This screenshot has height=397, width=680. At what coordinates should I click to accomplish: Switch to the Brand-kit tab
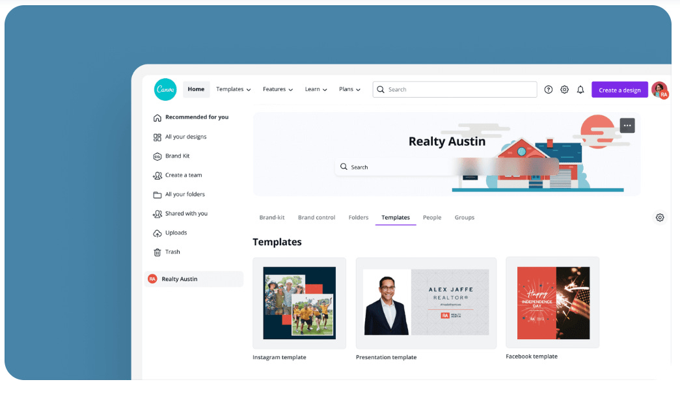pyautogui.click(x=272, y=217)
